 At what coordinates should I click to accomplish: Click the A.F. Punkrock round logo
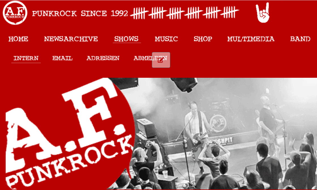click(x=15, y=13)
